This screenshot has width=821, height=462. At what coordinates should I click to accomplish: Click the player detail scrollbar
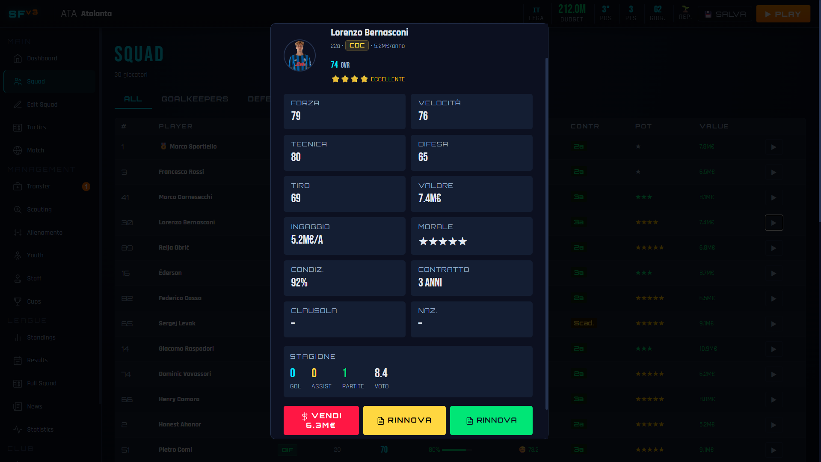[546, 233]
